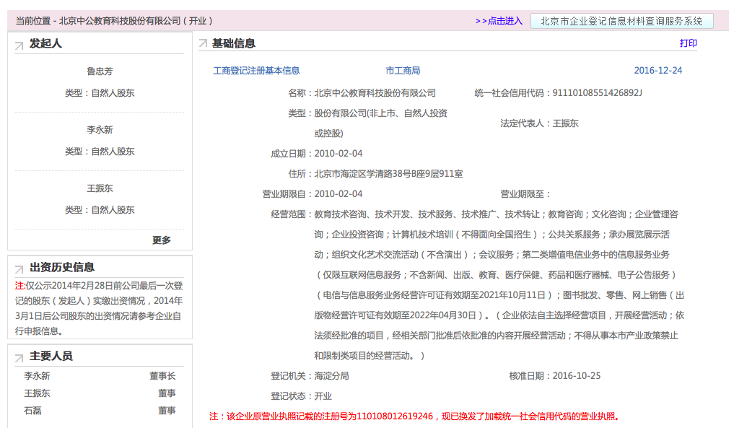
Task: Open 北京市企业登记信息材料查询服务系统 button
Action: tap(621, 21)
